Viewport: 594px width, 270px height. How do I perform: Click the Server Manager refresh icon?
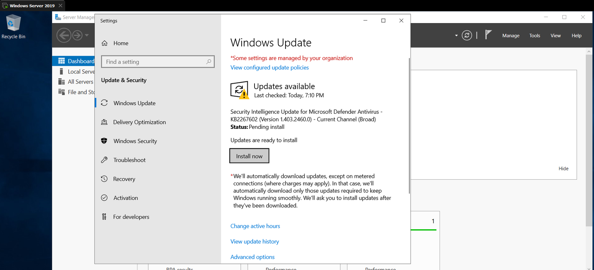tap(467, 35)
